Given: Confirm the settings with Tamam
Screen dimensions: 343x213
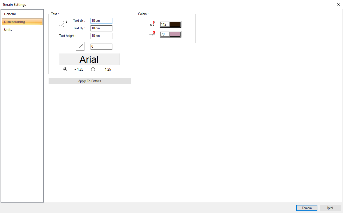Looking at the screenshot, I should click(x=307, y=208).
